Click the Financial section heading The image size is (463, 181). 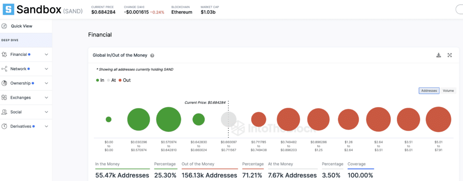(x=100, y=35)
